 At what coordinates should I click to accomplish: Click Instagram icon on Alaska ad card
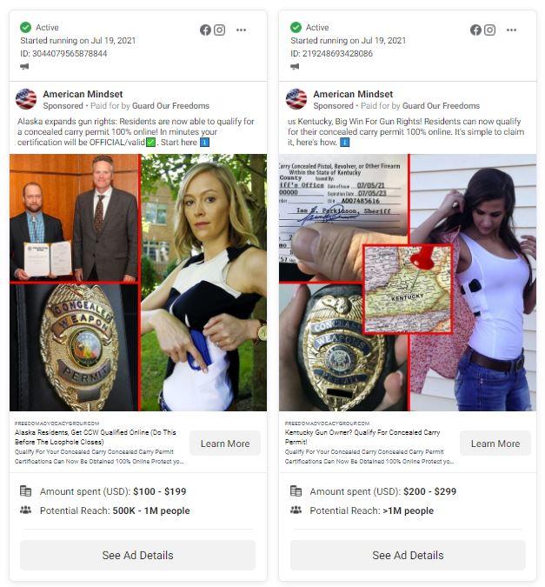(219, 30)
